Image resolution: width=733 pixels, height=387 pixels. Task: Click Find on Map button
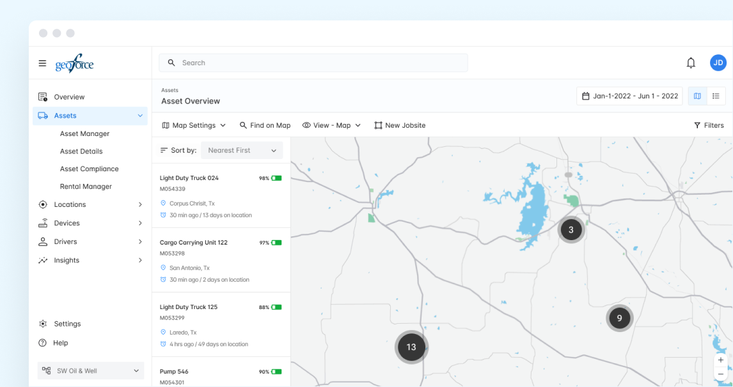click(x=265, y=126)
